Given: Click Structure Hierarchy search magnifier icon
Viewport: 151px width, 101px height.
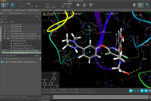Looking at the screenshot, I should coord(35,56).
